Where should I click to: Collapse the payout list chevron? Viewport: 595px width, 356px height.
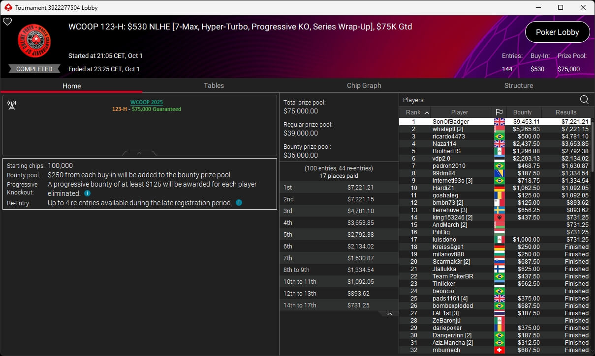click(x=389, y=313)
